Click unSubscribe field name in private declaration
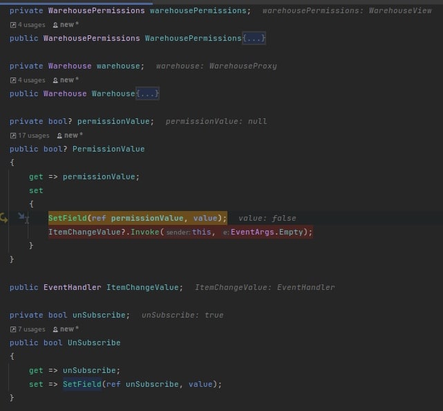The height and width of the screenshot is (411, 443). coord(99,315)
